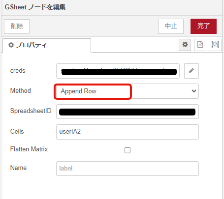Open the creds selection field

click(118, 71)
